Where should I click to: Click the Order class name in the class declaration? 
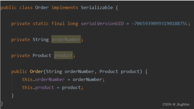click(x=42, y=7)
